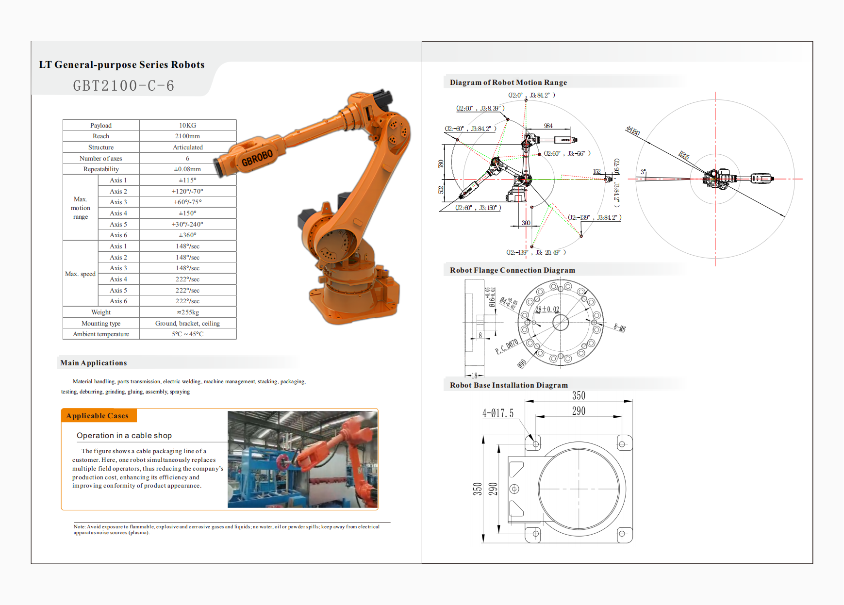Click the robot base installation drawing
This screenshot has height=605, width=844.
[578, 488]
